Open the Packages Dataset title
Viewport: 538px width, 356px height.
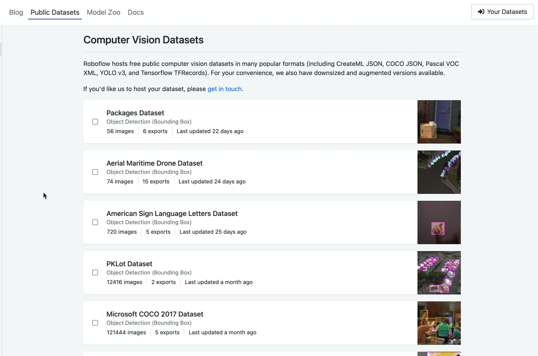(135, 113)
